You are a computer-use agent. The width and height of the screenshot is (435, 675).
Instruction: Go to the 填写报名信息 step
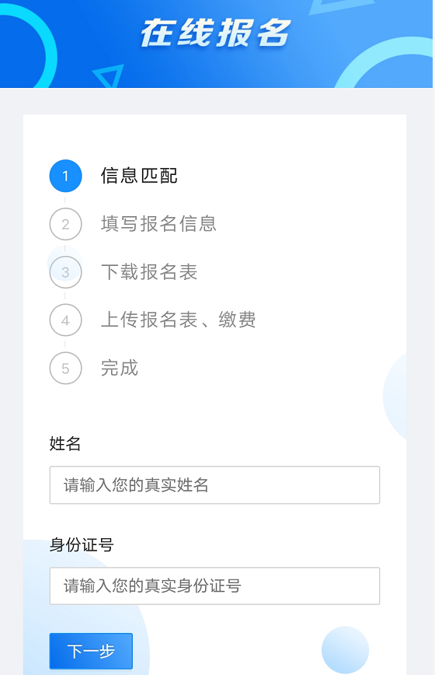[x=158, y=224]
